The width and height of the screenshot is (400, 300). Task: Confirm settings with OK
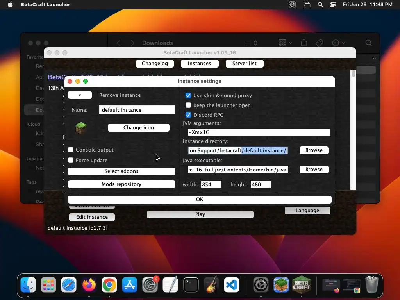(200, 200)
